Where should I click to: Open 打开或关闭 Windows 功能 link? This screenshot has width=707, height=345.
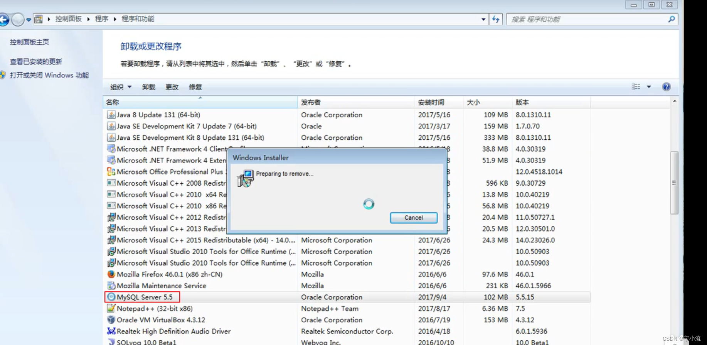pos(49,75)
